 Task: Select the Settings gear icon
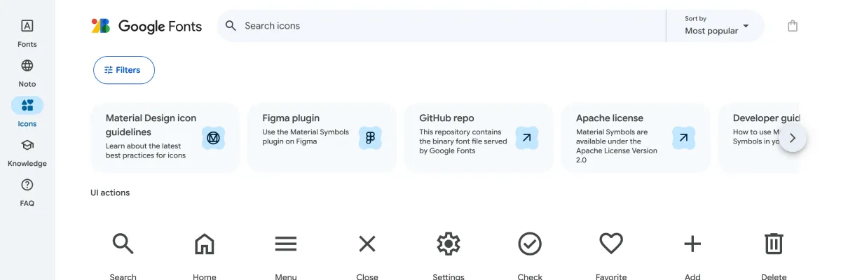click(x=449, y=244)
